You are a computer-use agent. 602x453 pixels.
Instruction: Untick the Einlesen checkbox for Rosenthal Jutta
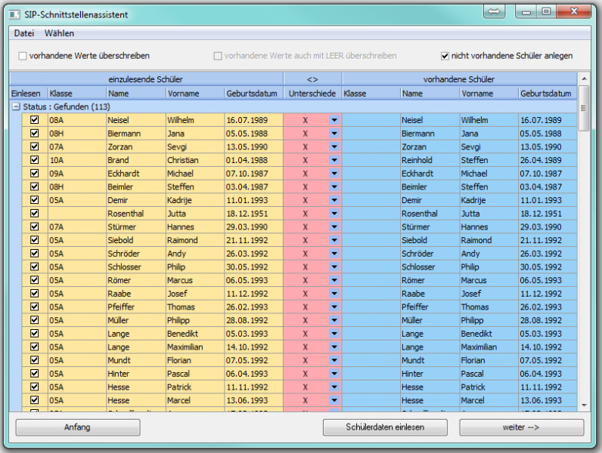click(35, 213)
